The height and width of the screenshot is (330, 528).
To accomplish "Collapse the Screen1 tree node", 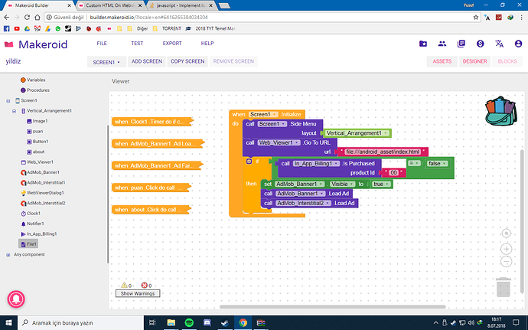I will (x=8, y=100).
